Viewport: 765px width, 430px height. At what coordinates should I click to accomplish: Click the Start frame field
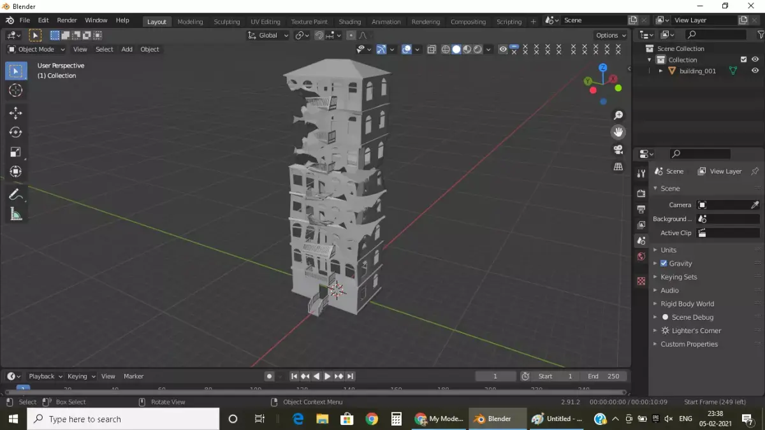click(x=555, y=376)
